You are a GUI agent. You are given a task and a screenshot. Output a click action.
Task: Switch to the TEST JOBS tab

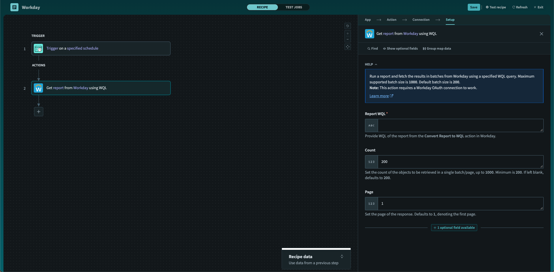point(293,7)
